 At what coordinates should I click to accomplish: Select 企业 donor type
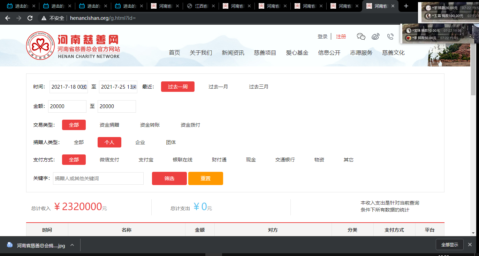tap(140, 142)
